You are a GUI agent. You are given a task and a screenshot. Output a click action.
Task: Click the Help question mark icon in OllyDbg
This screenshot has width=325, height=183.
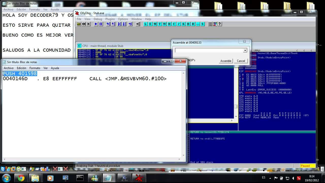pos(220,24)
